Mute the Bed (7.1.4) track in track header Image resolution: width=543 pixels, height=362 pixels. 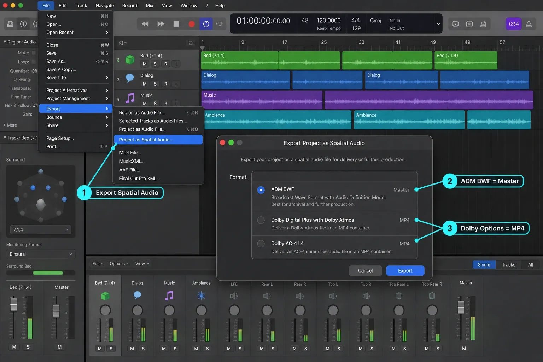point(144,64)
